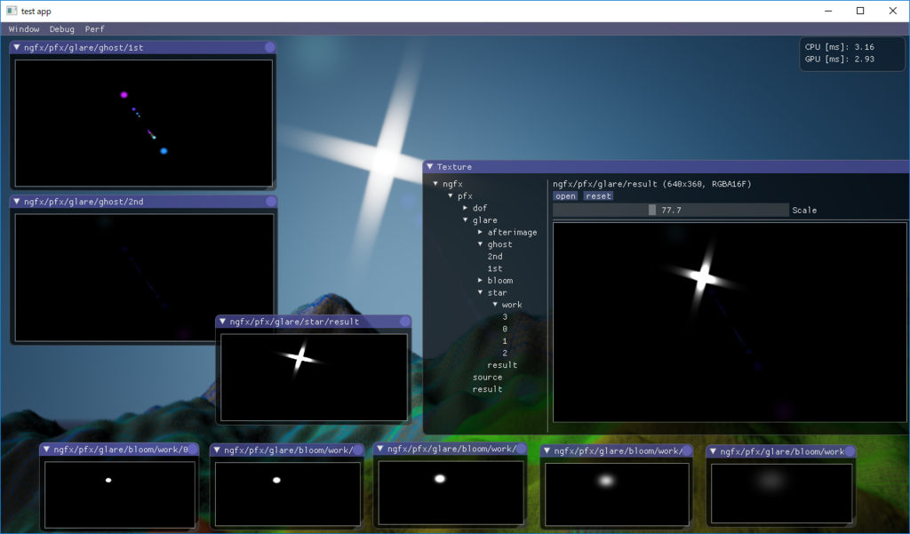Collapse the glare tree node arrow
The width and height of the screenshot is (910, 534).
coord(466,220)
